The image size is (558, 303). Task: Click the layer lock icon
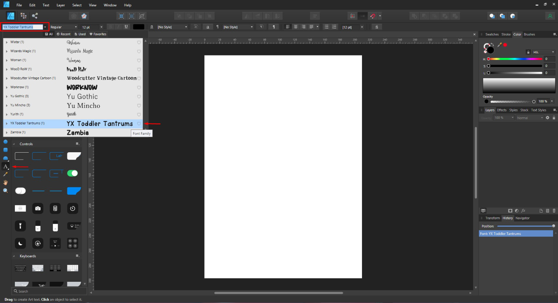coord(554,118)
